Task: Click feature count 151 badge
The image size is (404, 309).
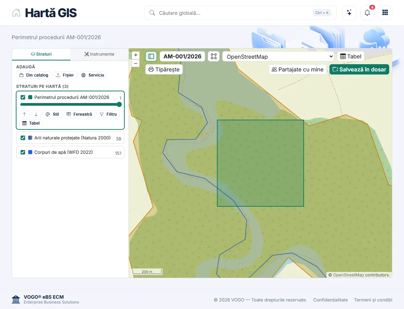Action: (118, 153)
